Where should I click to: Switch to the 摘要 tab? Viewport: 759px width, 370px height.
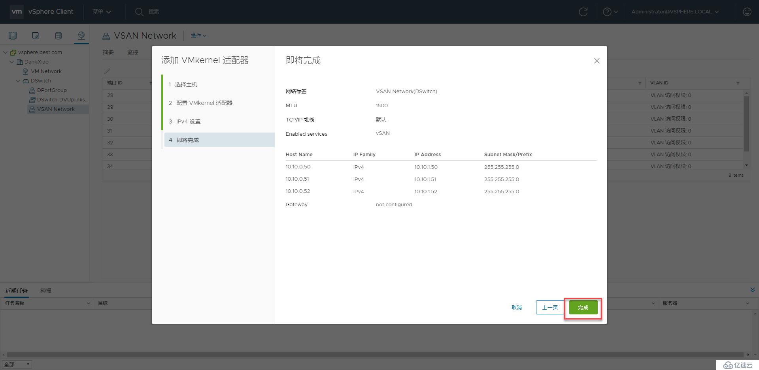(x=108, y=52)
